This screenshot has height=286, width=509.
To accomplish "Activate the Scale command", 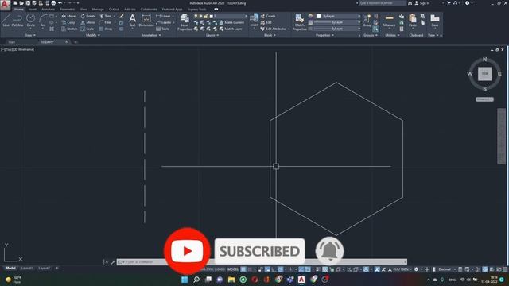I will [x=87, y=29].
